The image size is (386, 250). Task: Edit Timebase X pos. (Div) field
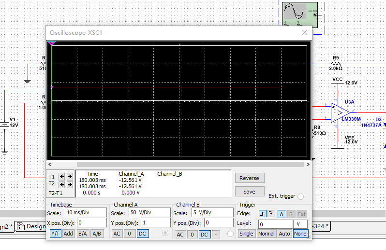tap(92, 223)
